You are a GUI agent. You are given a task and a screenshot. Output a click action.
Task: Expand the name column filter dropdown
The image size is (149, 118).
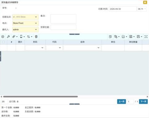click(82, 48)
